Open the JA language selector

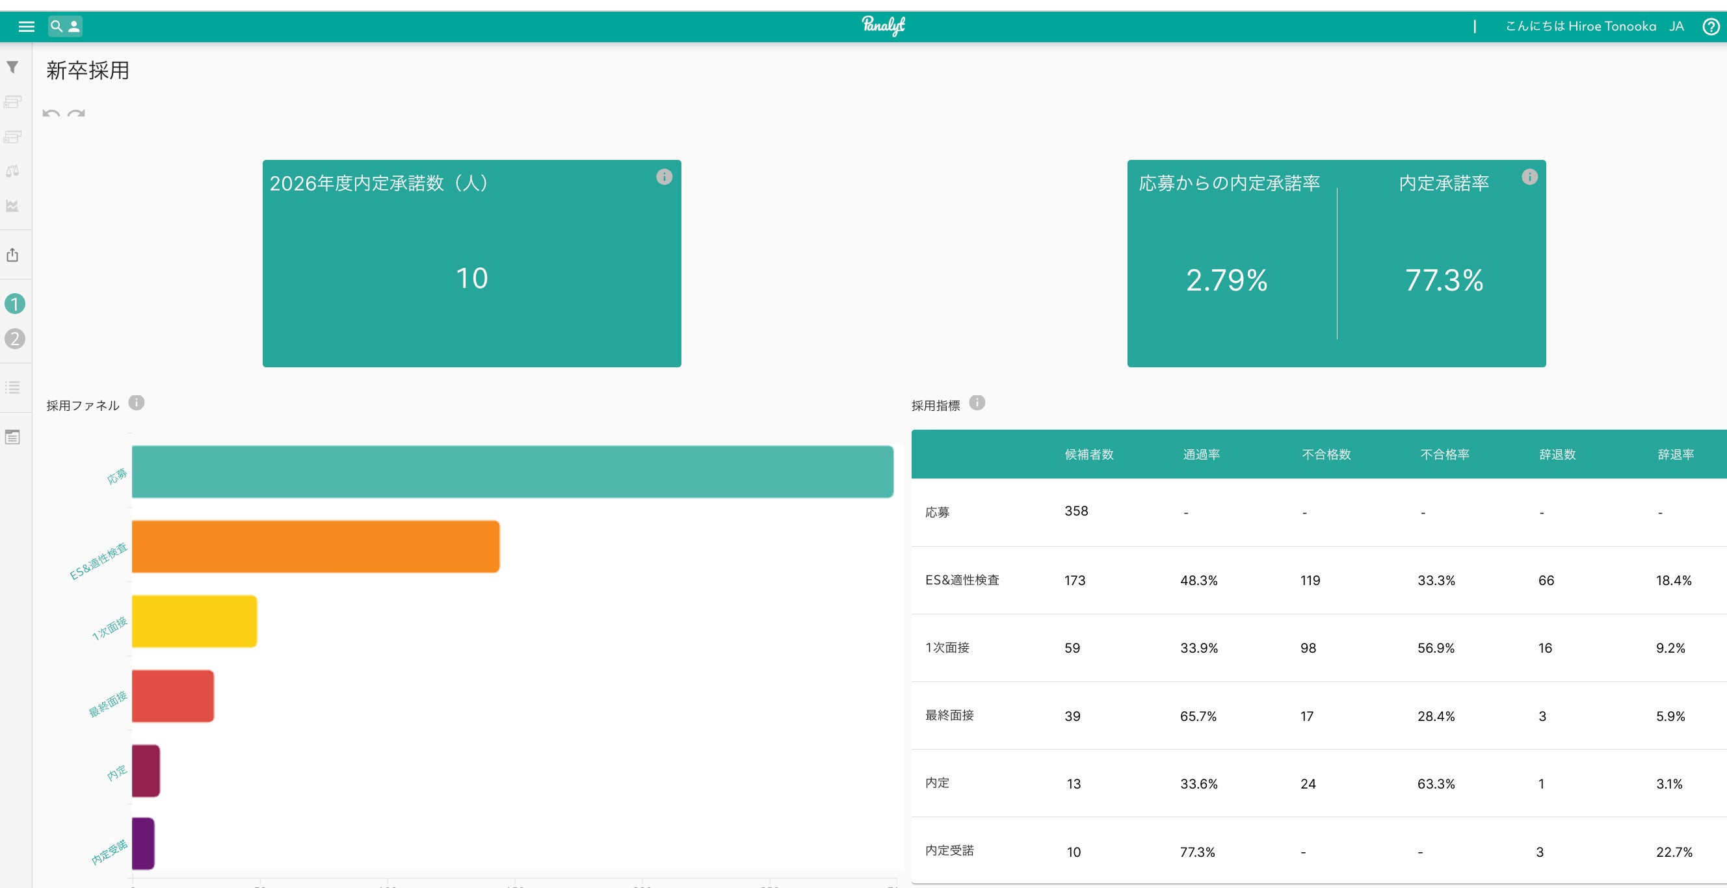coord(1676,27)
